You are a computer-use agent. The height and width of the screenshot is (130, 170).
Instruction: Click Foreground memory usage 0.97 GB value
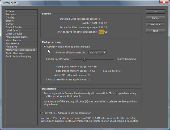(92, 66)
